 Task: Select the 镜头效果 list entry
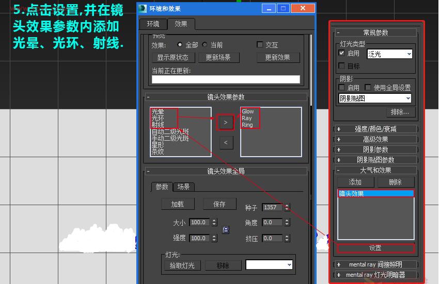[376, 193]
